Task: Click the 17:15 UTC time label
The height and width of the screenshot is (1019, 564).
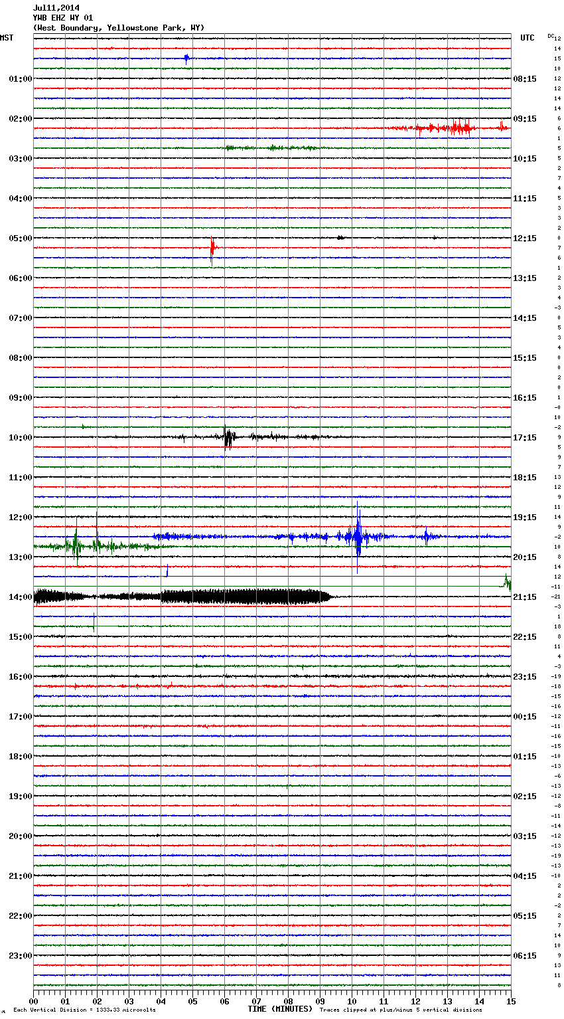Action: pyautogui.click(x=525, y=438)
